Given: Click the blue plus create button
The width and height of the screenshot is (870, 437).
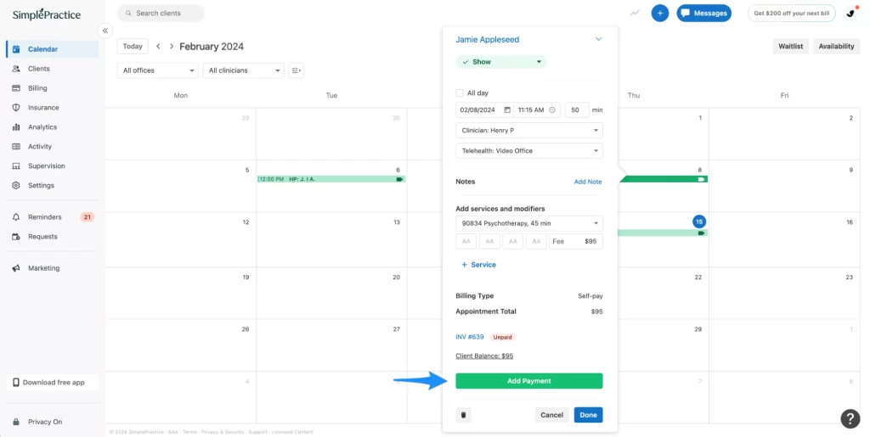Looking at the screenshot, I should pos(659,13).
